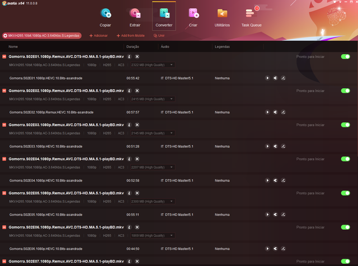
Task: Collapse the Gomorra.S02E04 entry with red minus
Action: tap(4, 159)
